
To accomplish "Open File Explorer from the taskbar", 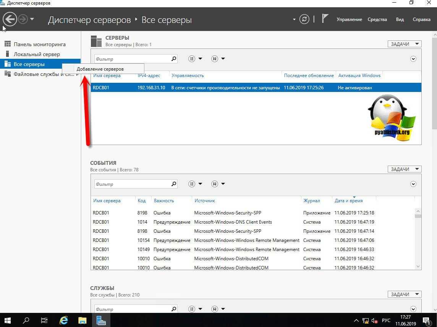I will pos(82,320).
